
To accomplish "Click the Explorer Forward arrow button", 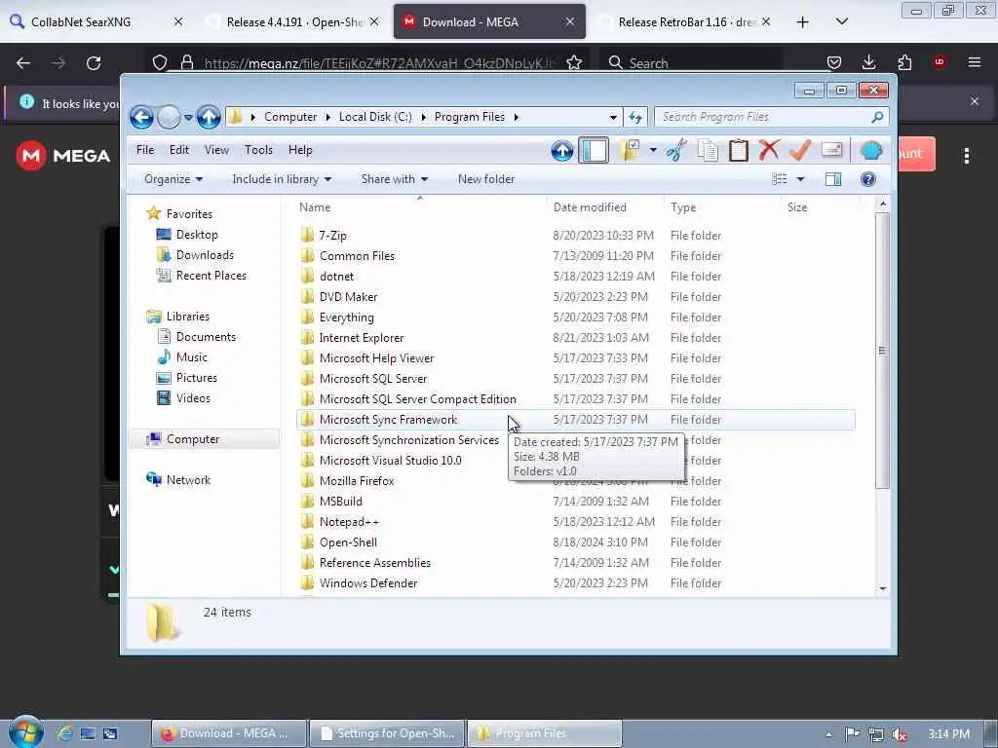I will click(x=168, y=118).
